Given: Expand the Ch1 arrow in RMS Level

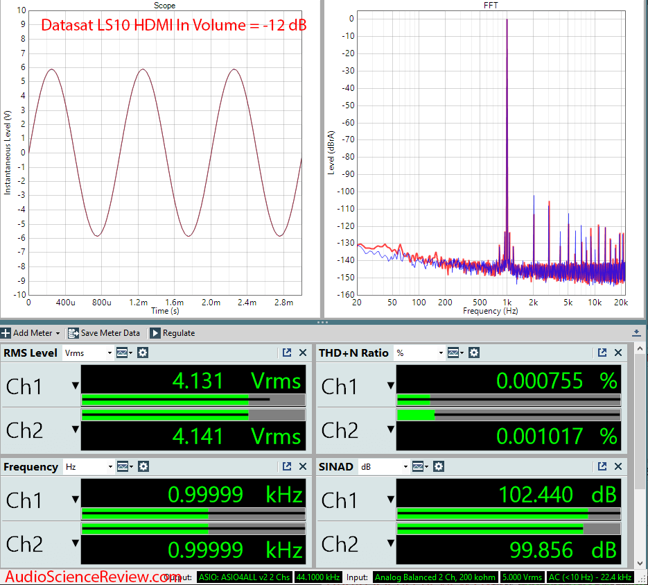Looking at the screenshot, I should pos(76,386).
